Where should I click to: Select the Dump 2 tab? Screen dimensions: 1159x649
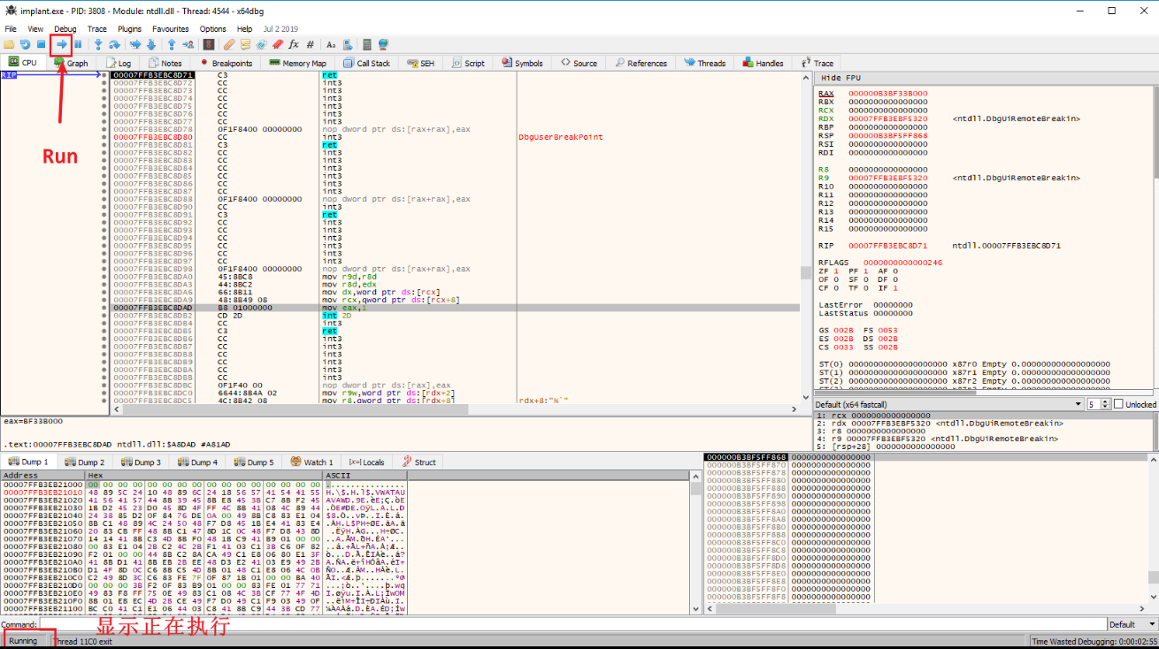(84, 462)
